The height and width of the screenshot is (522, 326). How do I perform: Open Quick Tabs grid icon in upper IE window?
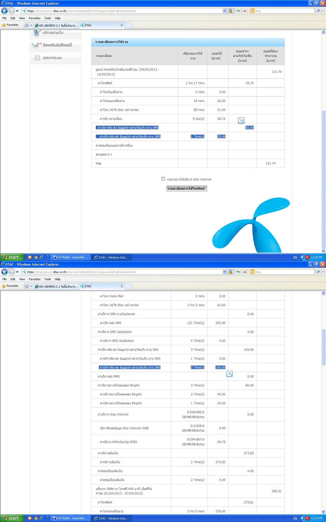(x=27, y=25)
